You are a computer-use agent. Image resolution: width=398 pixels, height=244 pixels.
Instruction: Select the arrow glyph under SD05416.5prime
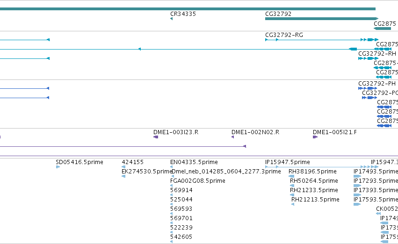click(x=58, y=167)
